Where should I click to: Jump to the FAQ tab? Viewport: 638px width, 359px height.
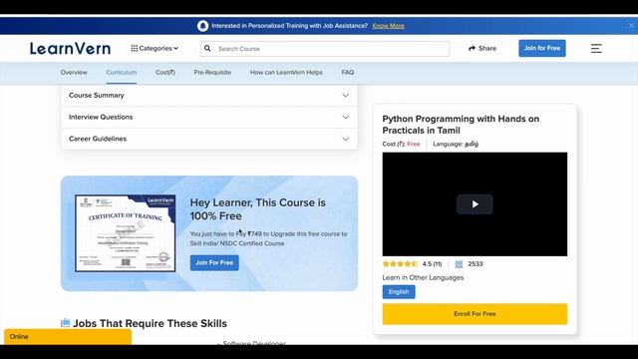click(348, 72)
